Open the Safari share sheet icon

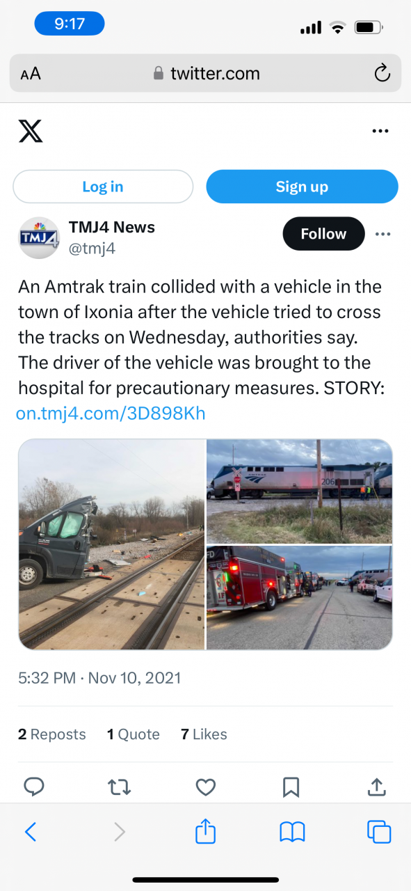coord(205,830)
